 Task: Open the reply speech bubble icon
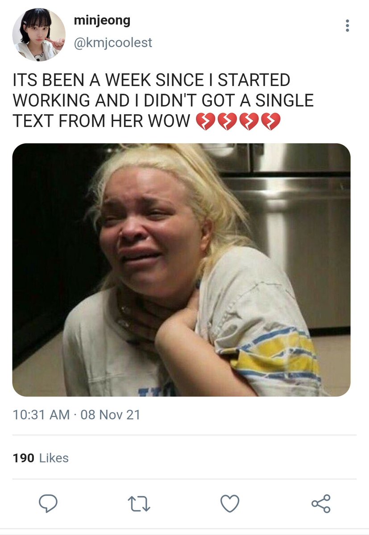click(x=48, y=504)
